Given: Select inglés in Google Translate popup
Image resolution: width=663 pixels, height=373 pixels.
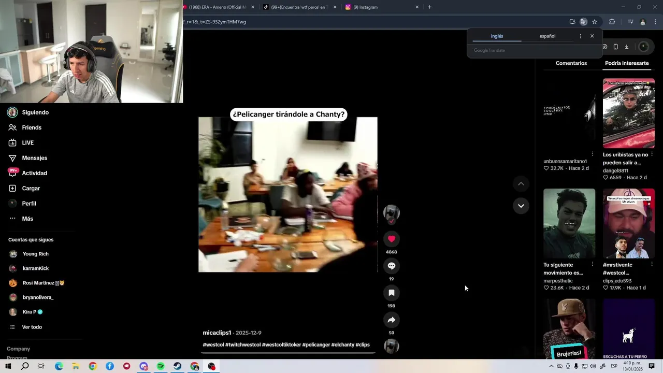Looking at the screenshot, I should [x=497, y=36].
